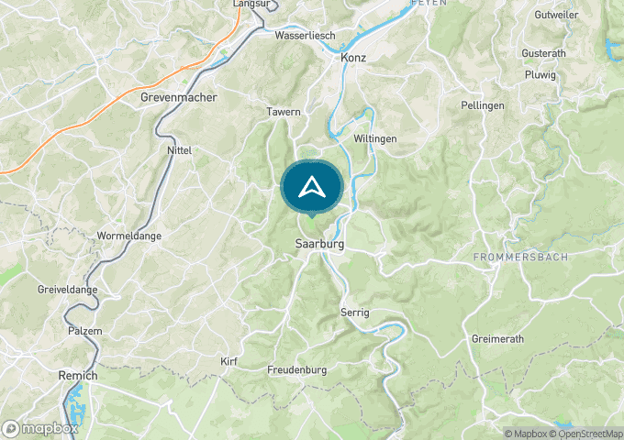Screen dimensions: 624x440
Task: Click the blue navigation arrow marker
Action: pyautogui.click(x=312, y=188)
